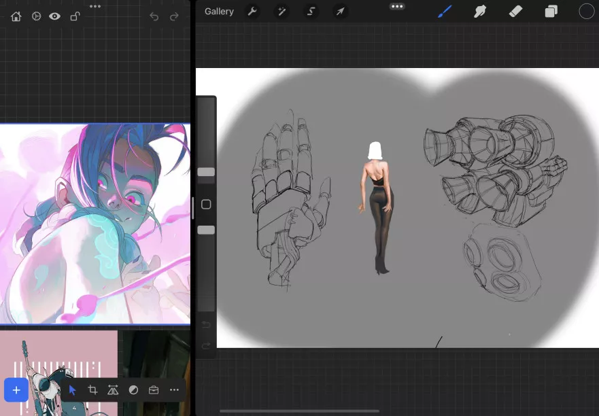Expand multitasking dots above Procreate
Screen dimensions: 599x416
tap(397, 6)
